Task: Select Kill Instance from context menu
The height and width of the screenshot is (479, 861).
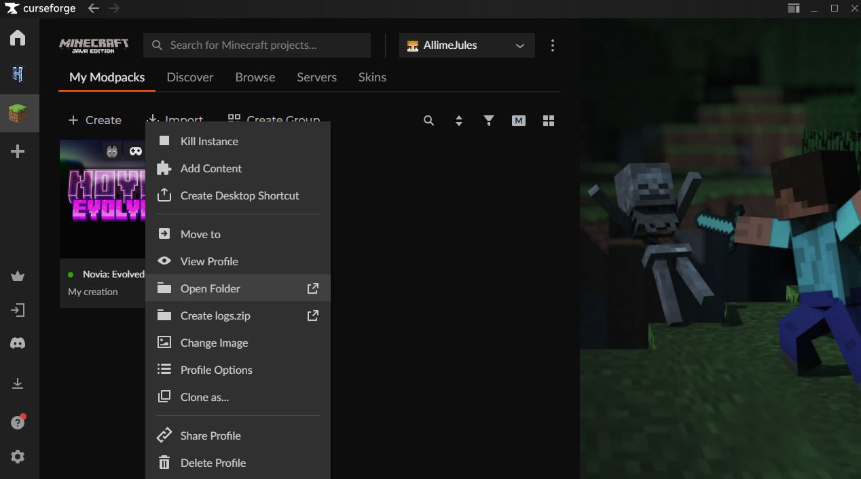Action: pos(238,141)
